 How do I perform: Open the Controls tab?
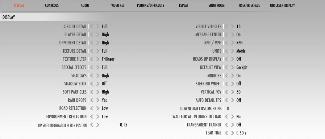[x=52, y=6]
